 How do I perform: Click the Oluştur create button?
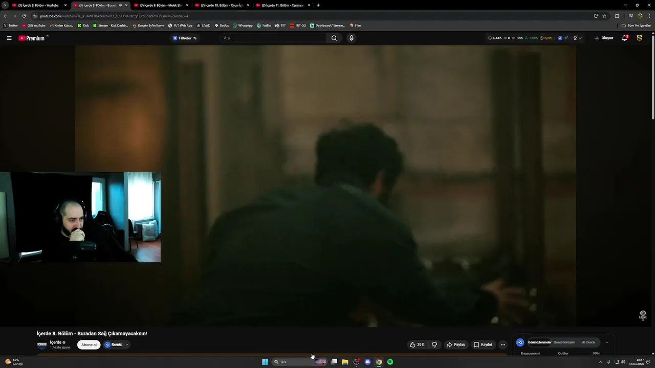[x=604, y=38]
